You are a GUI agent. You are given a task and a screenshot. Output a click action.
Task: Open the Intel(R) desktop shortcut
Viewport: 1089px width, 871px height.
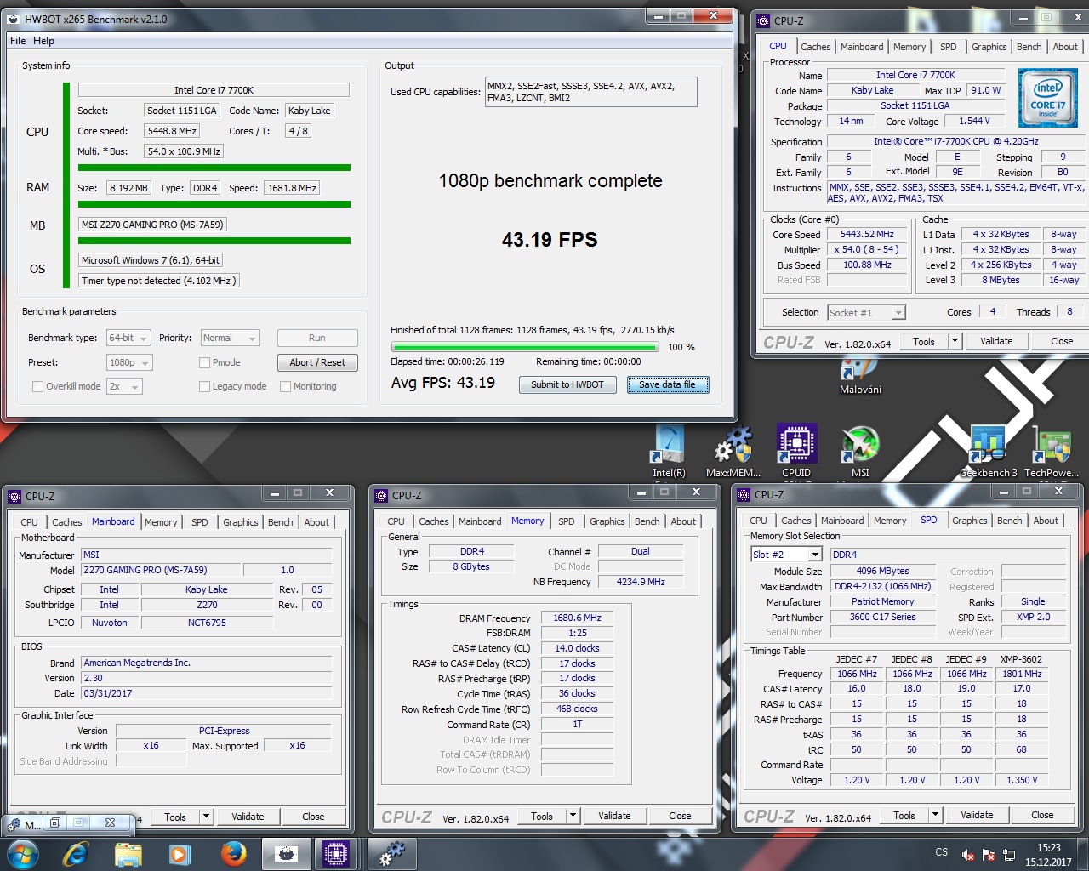(669, 451)
